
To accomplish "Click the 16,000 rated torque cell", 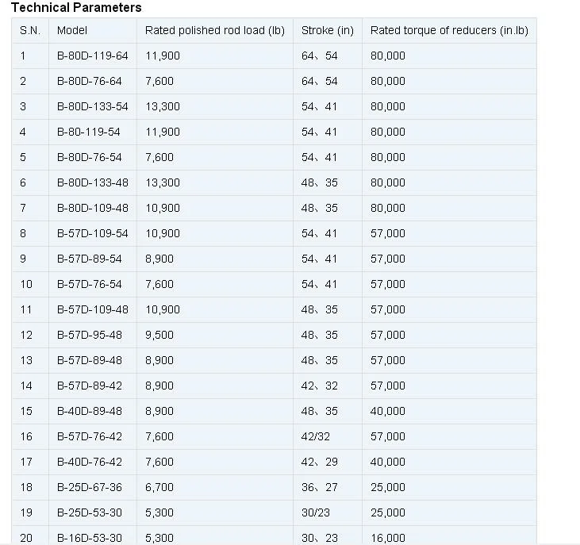I will coord(387,538).
